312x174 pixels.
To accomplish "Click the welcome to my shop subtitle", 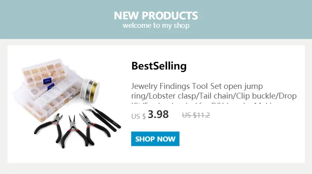I will [156, 26].
